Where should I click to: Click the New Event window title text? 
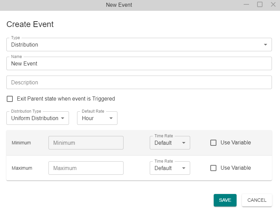pos(119,5)
